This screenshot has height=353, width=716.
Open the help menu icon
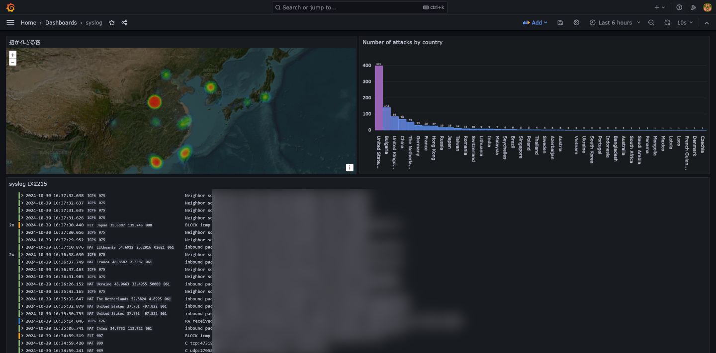click(x=679, y=7)
